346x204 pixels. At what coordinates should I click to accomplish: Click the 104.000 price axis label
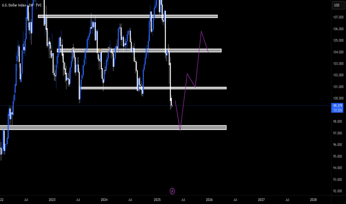338,52
